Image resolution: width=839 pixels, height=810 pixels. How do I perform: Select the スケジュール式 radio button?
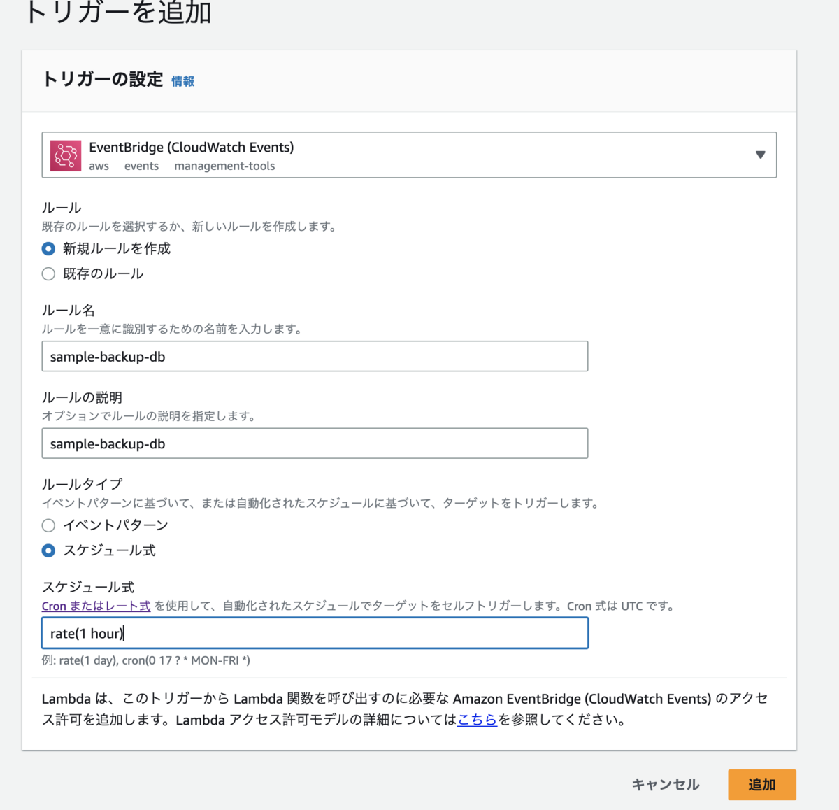point(48,550)
